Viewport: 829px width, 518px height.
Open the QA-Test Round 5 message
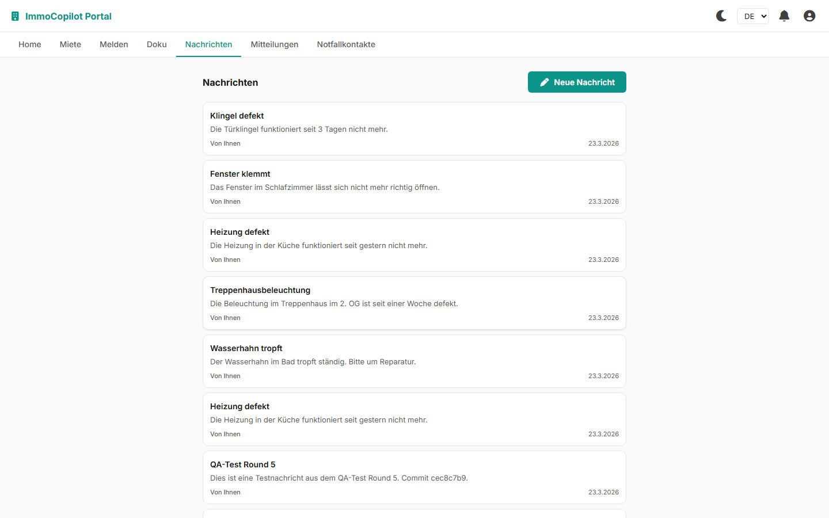414,477
